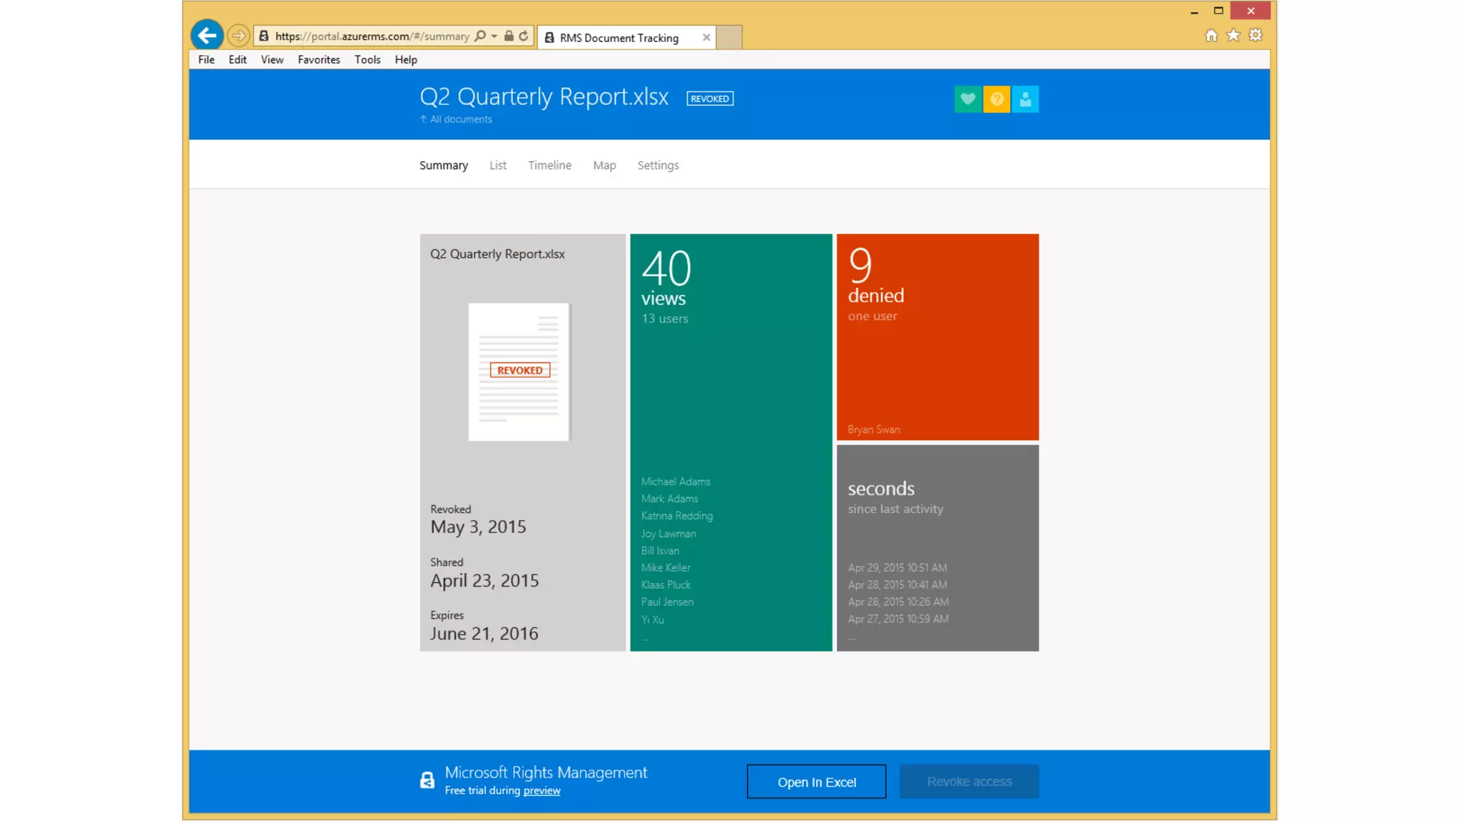The width and height of the screenshot is (1461, 821).
Task: Switch to the Timeline tab
Action: pyautogui.click(x=549, y=165)
